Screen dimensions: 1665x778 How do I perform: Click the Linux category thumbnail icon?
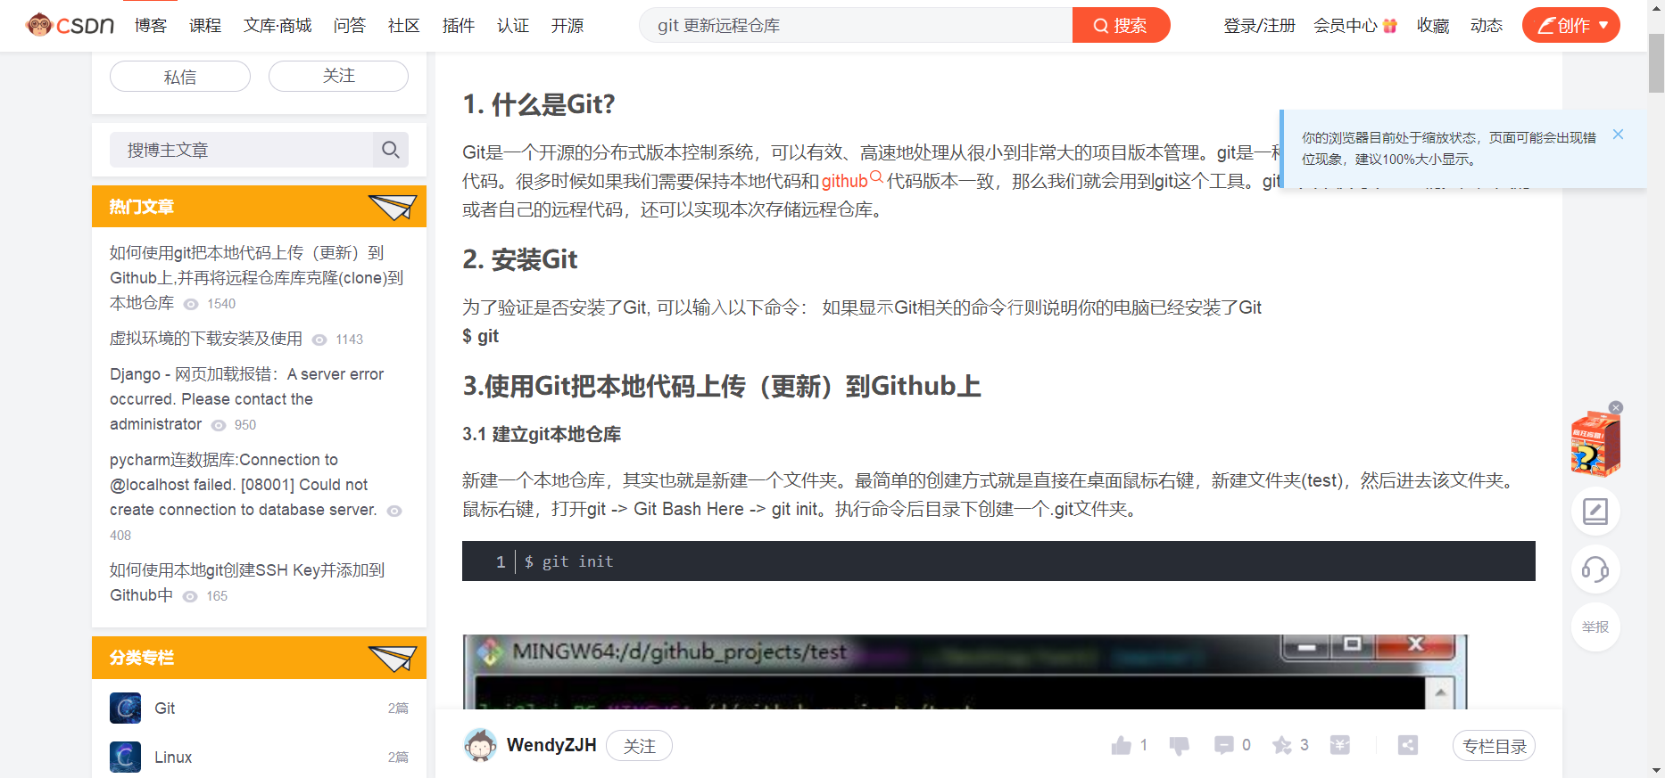(x=125, y=757)
